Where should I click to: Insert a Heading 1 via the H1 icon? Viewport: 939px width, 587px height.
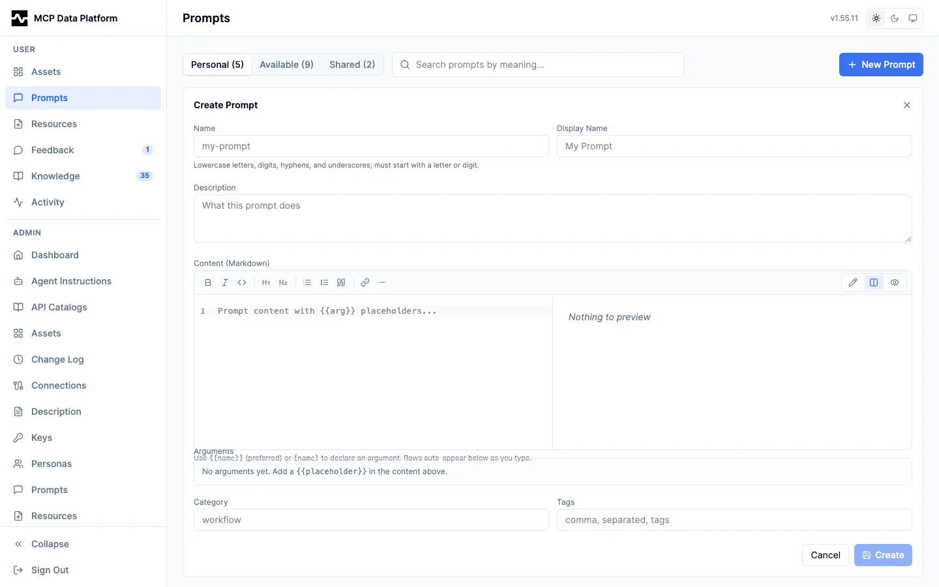click(x=266, y=282)
